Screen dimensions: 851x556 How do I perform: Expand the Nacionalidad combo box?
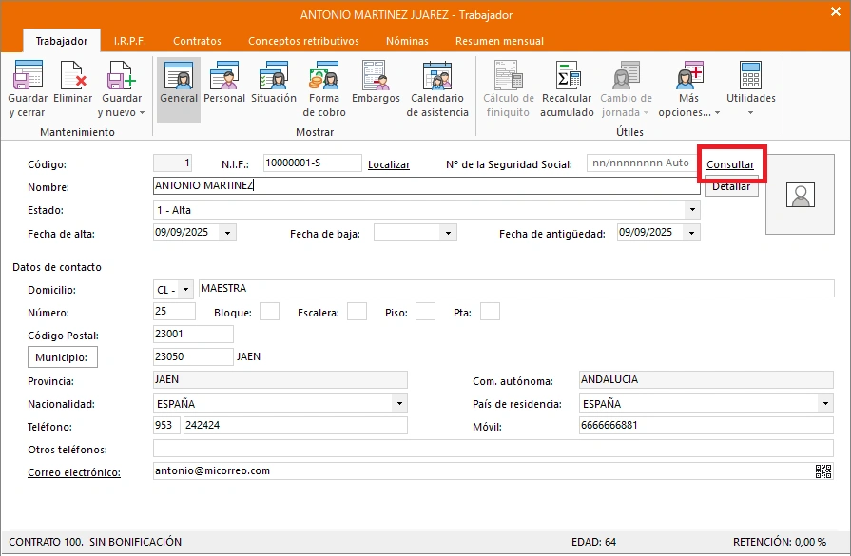click(x=398, y=404)
